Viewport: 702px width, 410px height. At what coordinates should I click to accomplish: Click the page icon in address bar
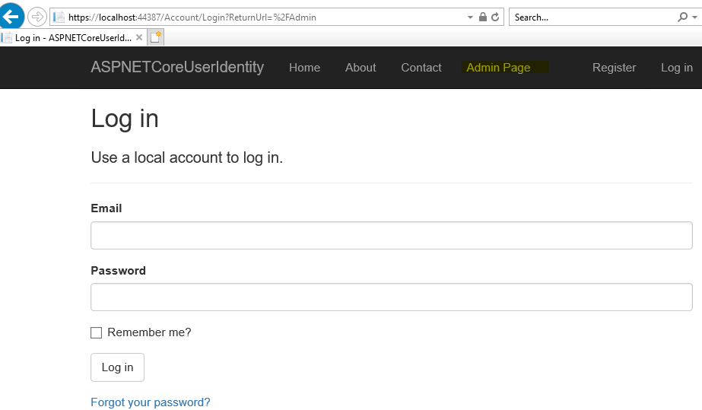click(x=59, y=17)
